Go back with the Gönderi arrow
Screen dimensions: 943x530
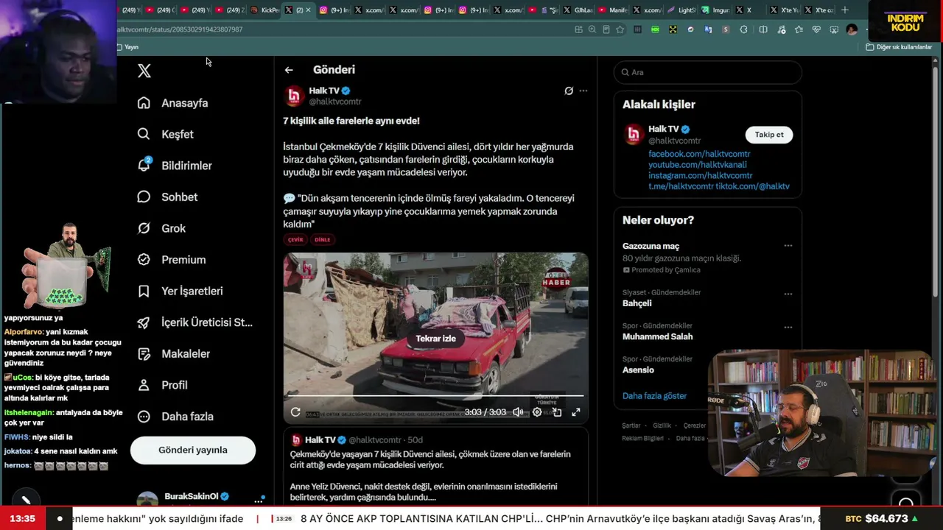(289, 70)
